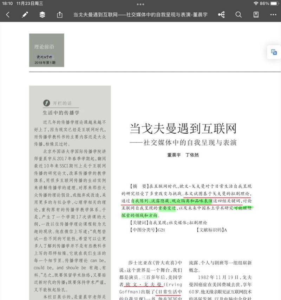Tap the battery status indicator
The height and width of the screenshot is (300, 281).
click(275, 4)
